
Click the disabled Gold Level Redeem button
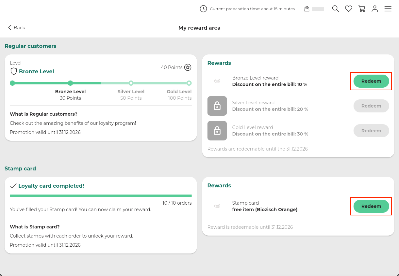pos(371,131)
